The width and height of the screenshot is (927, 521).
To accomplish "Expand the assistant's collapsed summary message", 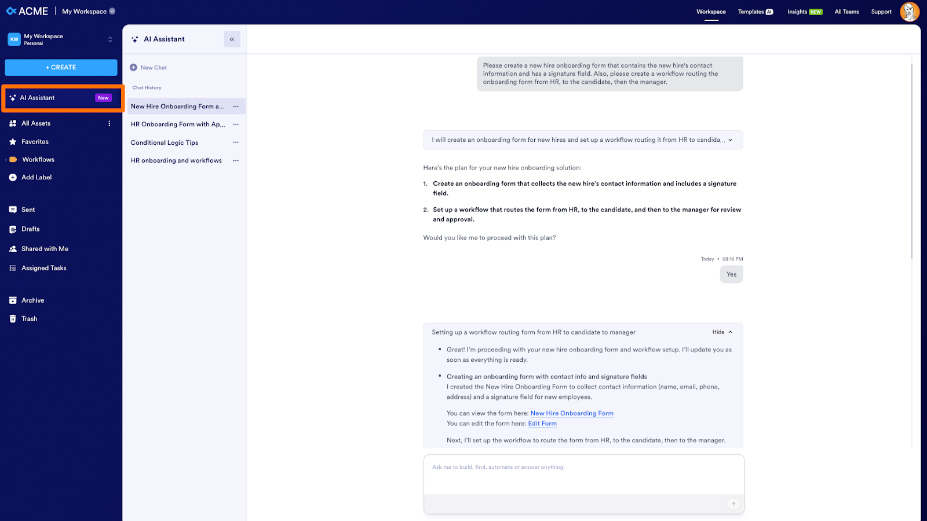I will pyautogui.click(x=731, y=140).
